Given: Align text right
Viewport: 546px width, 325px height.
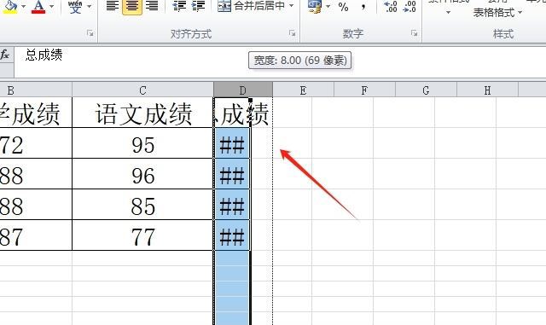Looking at the screenshot, I should [x=152, y=6].
